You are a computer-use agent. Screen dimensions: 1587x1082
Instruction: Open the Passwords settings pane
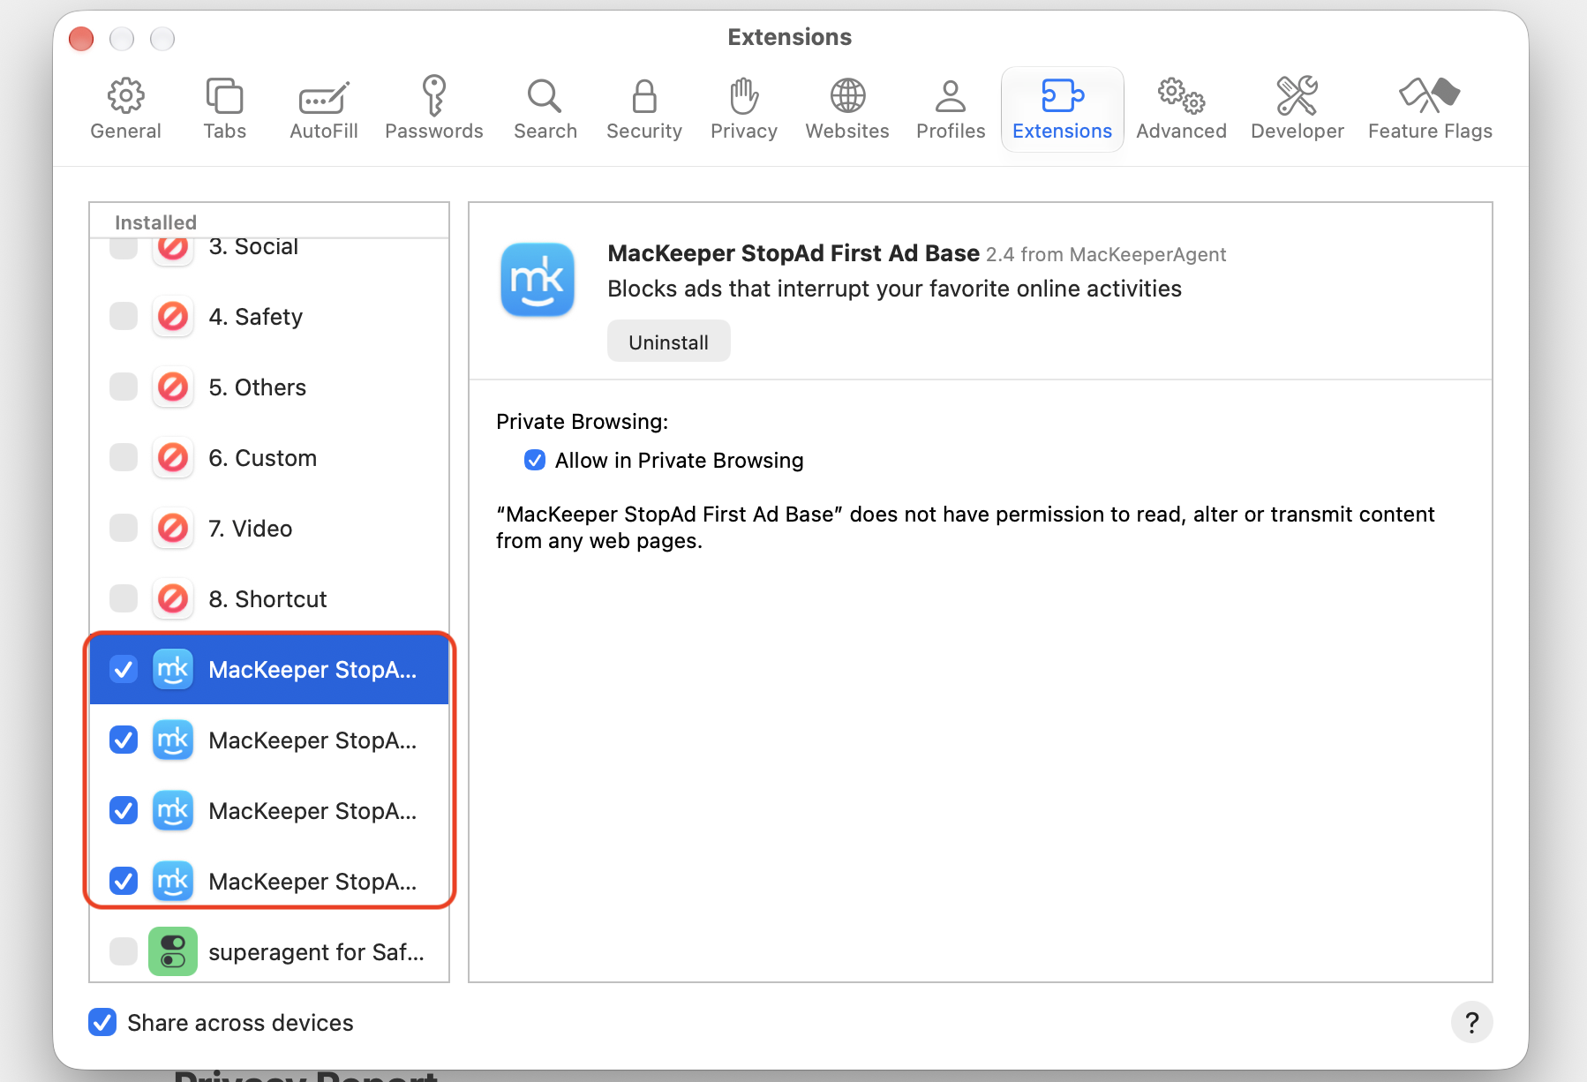pos(433,109)
